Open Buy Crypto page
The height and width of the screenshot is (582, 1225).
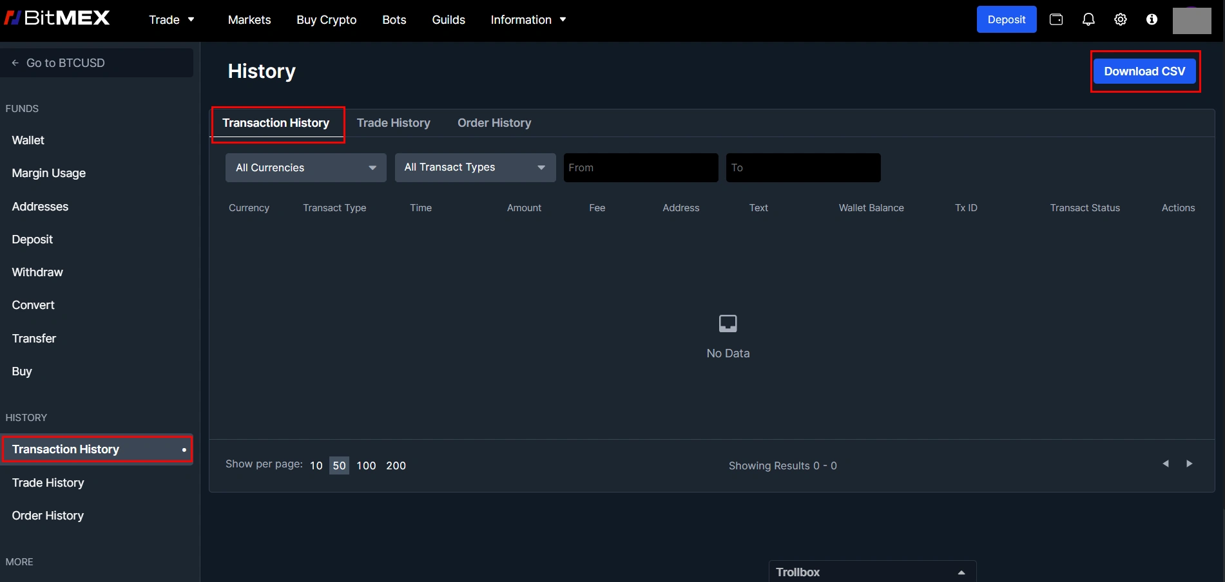click(327, 20)
